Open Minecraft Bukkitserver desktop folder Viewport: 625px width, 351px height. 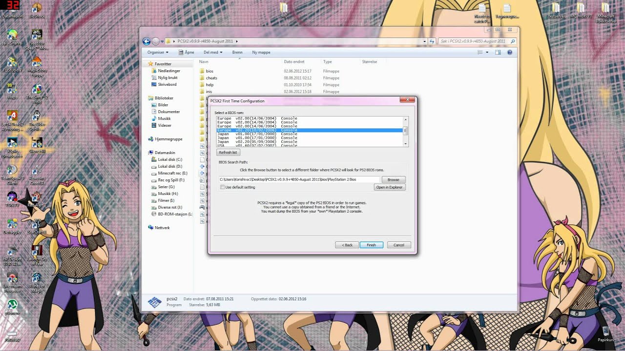pyautogui.click(x=606, y=12)
